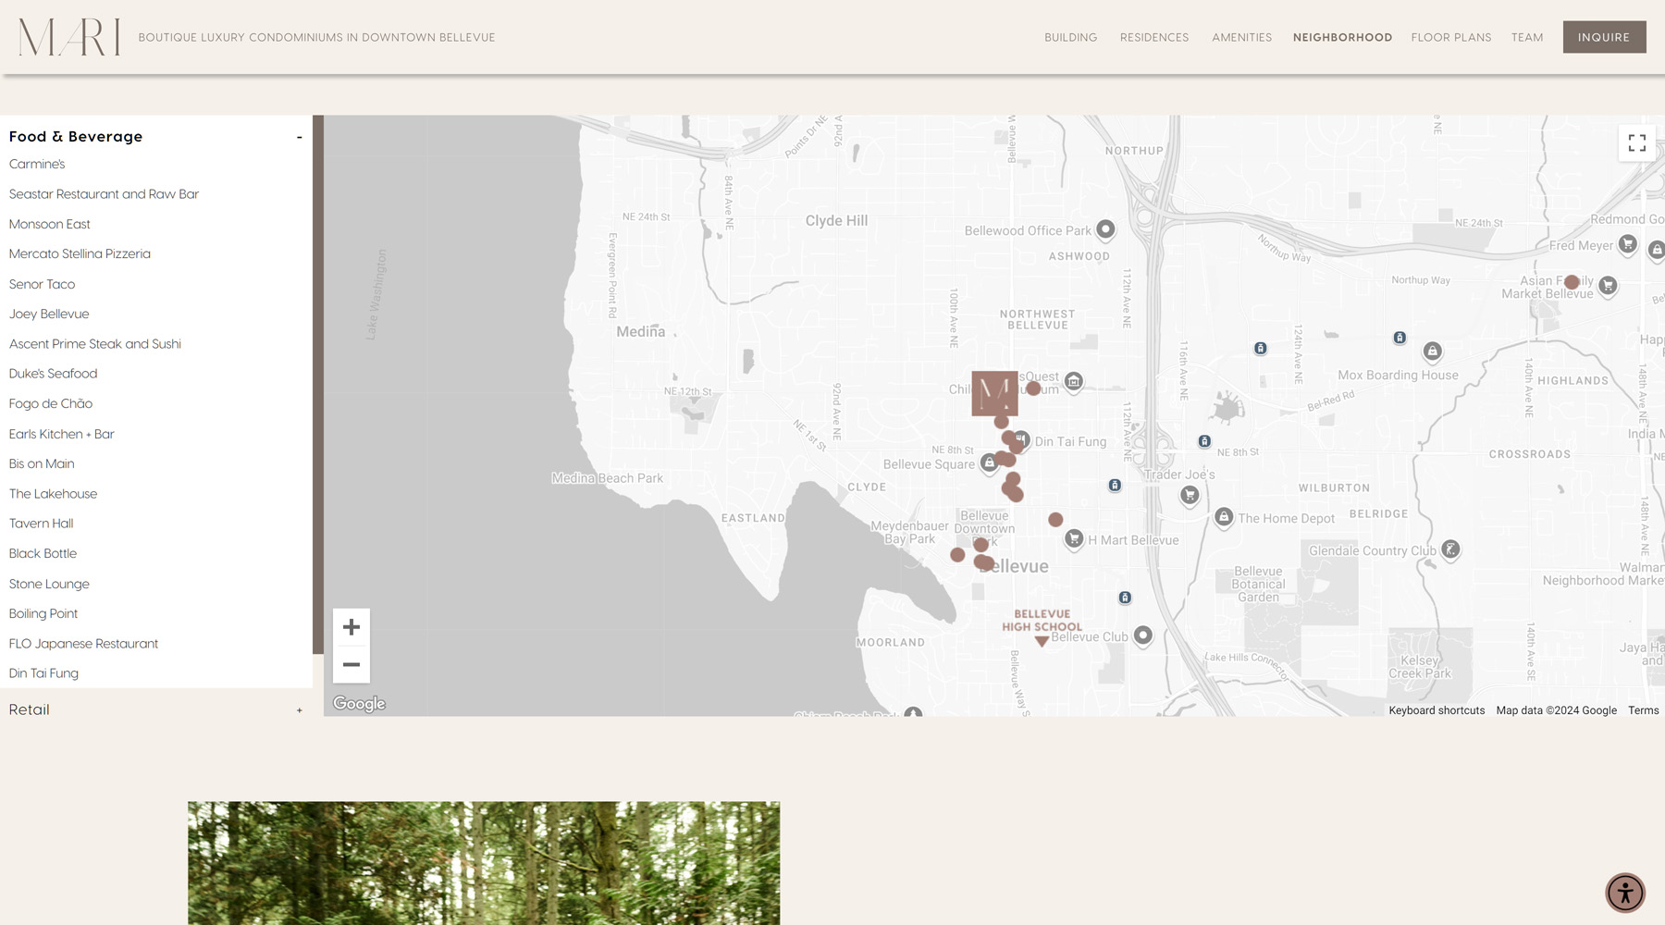Zoom out on the map
The height and width of the screenshot is (925, 1665).
(351, 664)
